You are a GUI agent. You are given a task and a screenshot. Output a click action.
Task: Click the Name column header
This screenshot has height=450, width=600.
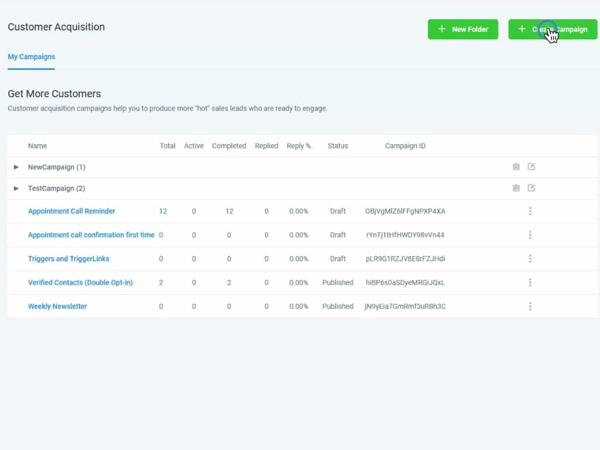[x=37, y=146]
